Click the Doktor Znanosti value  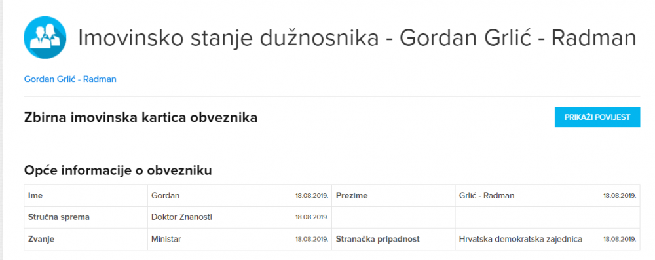[181, 217]
